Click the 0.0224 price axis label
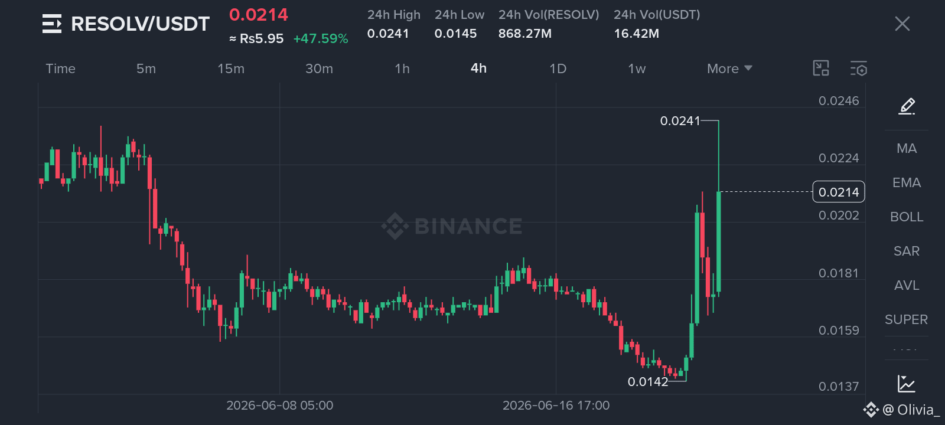 coord(839,158)
